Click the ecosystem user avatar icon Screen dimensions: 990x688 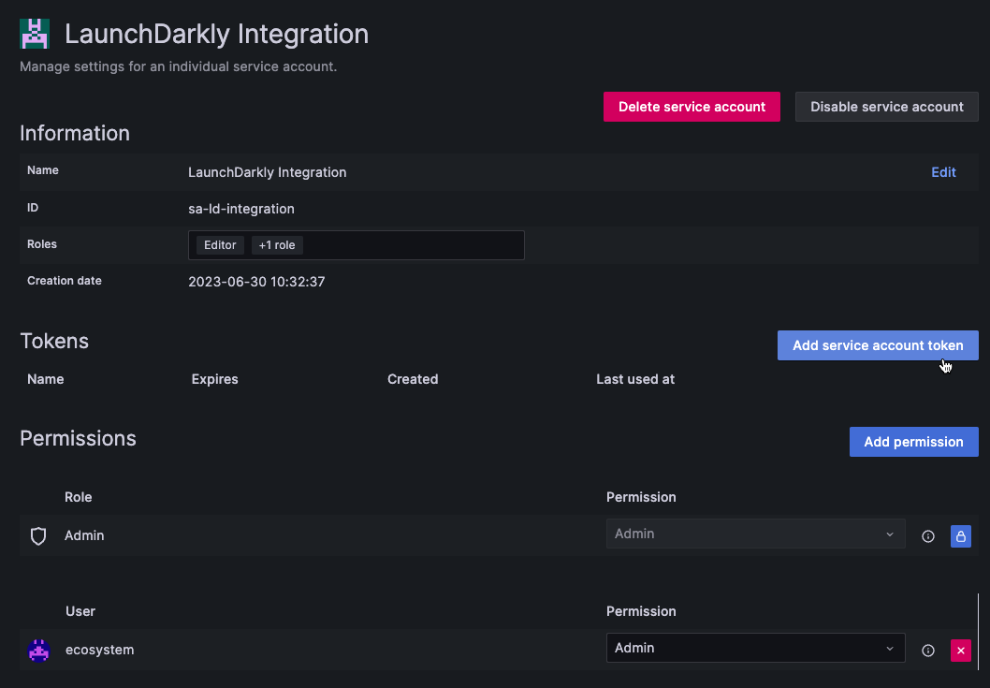[39, 651]
